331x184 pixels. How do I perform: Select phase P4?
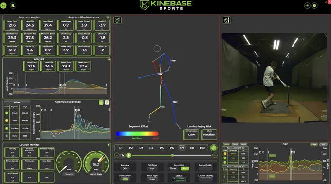151,148
